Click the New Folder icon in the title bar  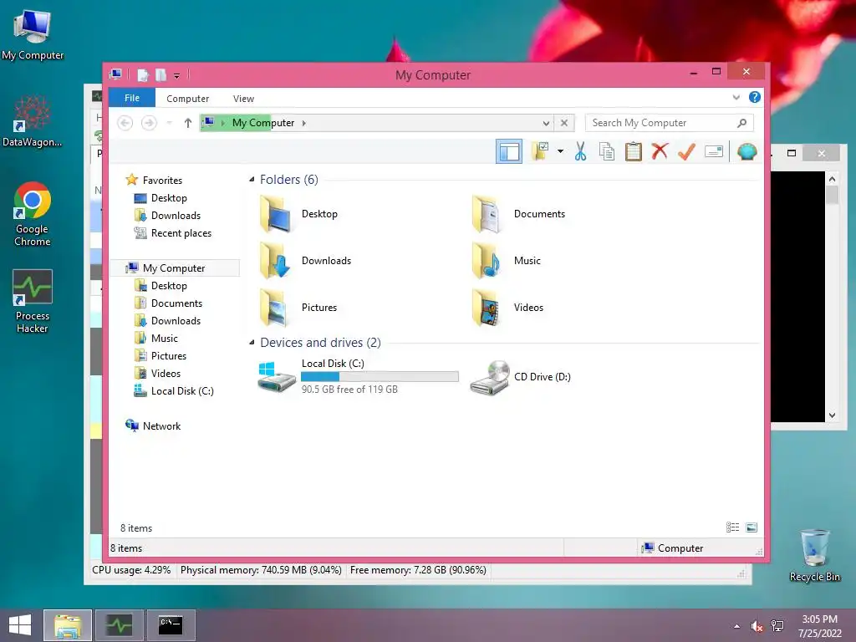coord(160,74)
